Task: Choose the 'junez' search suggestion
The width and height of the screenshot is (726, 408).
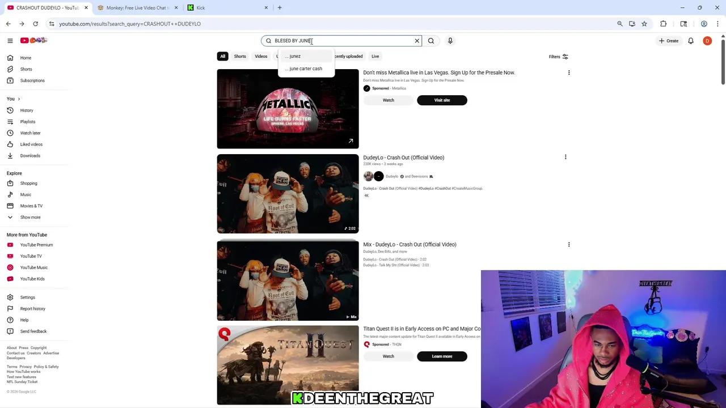Action: (x=306, y=56)
